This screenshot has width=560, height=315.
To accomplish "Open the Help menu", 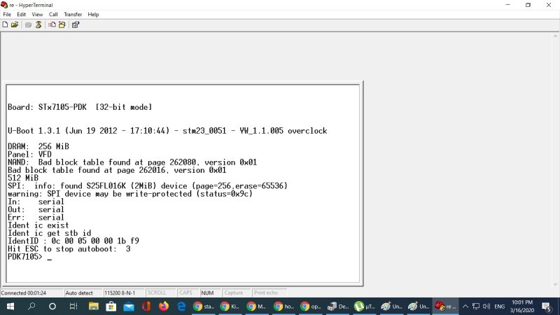I will (93, 14).
